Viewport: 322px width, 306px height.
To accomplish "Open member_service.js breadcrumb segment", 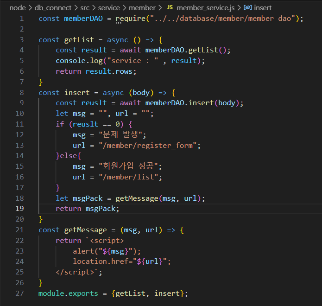I will click(x=206, y=8).
